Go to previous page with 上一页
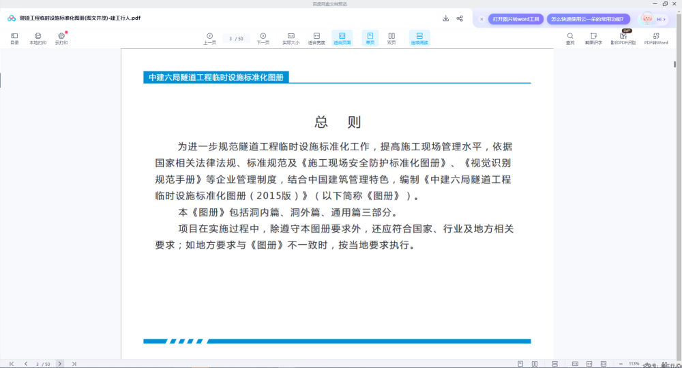The image size is (682, 368). pos(209,38)
